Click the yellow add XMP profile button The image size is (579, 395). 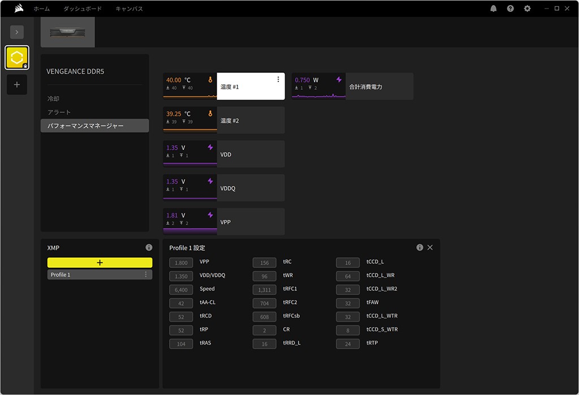coord(100,263)
